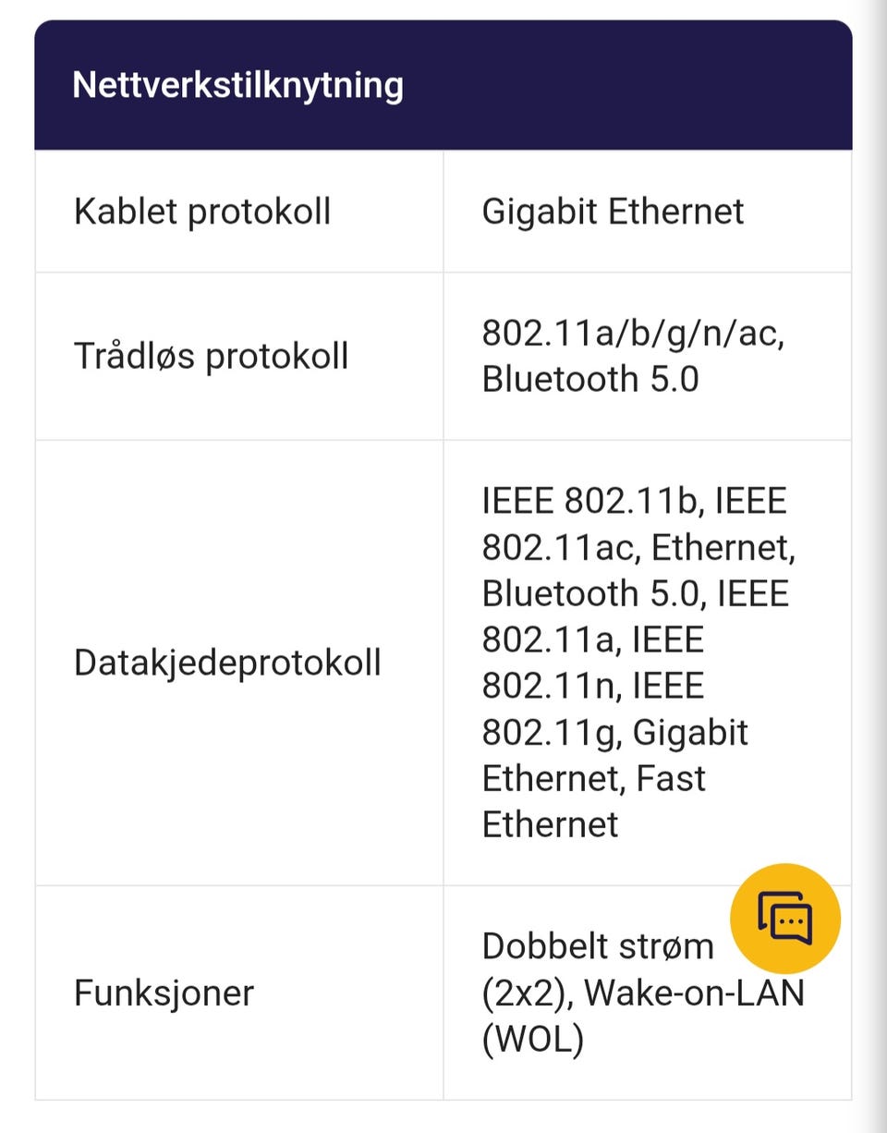Click the Kablet protokoll table row
Image resolution: width=887 pixels, height=1133 pixels.
[443, 212]
